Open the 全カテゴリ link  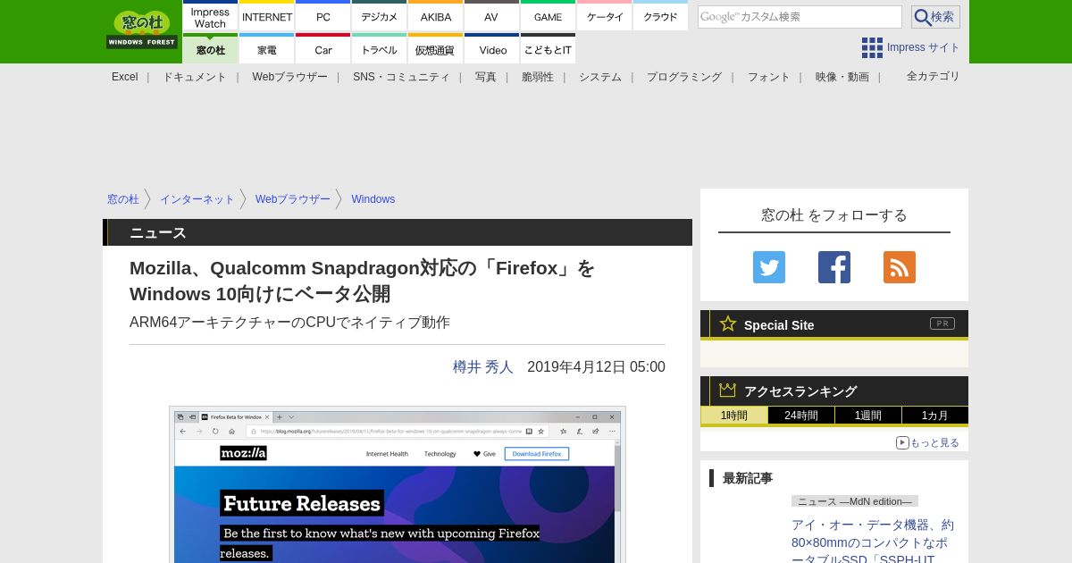[934, 76]
